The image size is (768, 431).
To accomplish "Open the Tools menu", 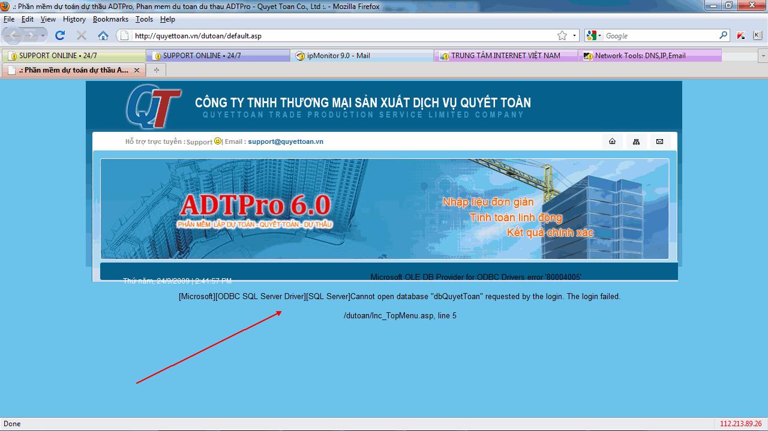I will (144, 19).
